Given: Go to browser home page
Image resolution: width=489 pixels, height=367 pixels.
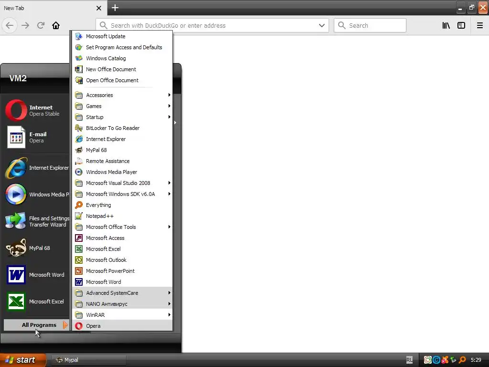Looking at the screenshot, I should [x=56, y=25].
